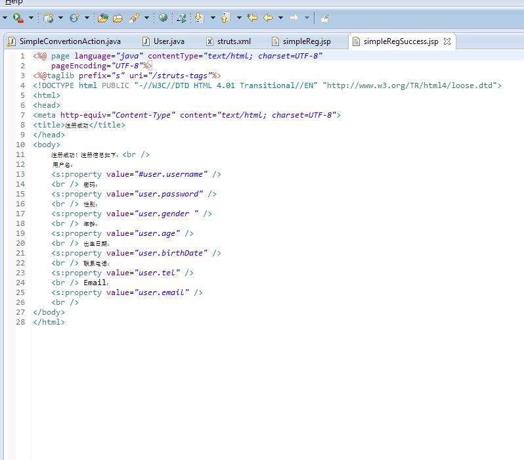Viewport: 524px width, 460px height.
Task: Open the Back history dropdown arrow
Action: tap(281, 18)
